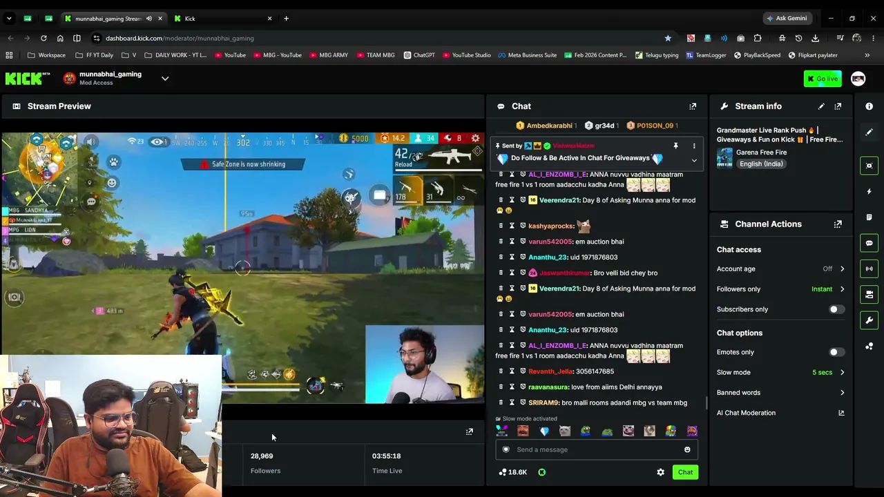Open pinned message three-dot options
This screenshot has width=884, height=497.
694,146
